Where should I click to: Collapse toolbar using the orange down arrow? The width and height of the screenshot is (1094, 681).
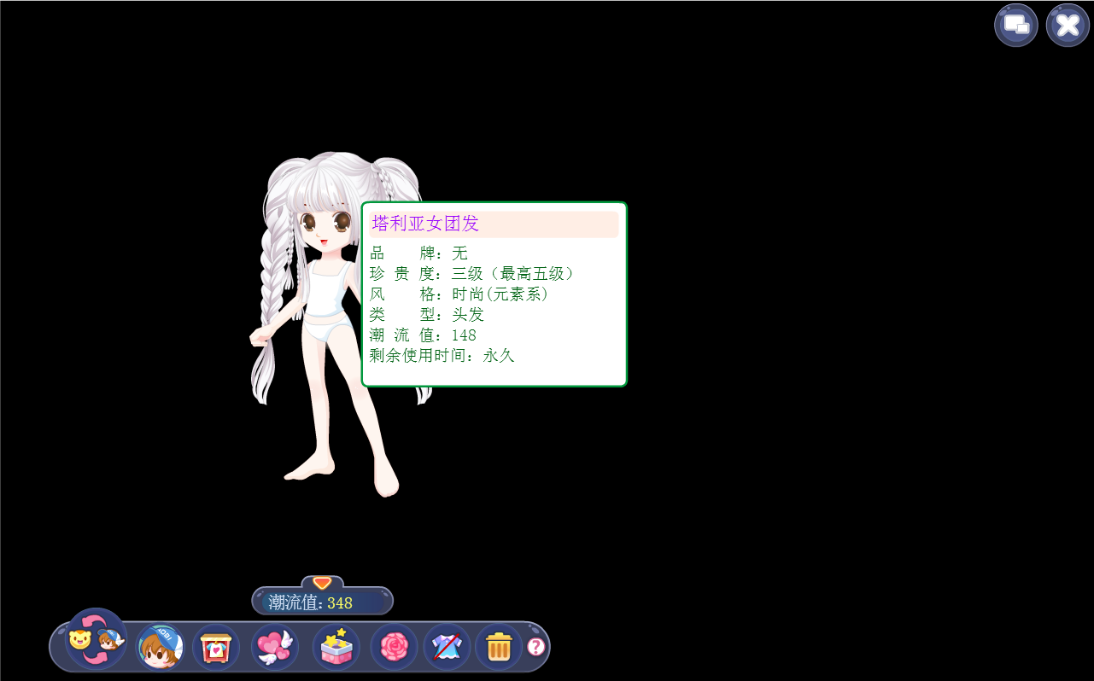tap(322, 583)
